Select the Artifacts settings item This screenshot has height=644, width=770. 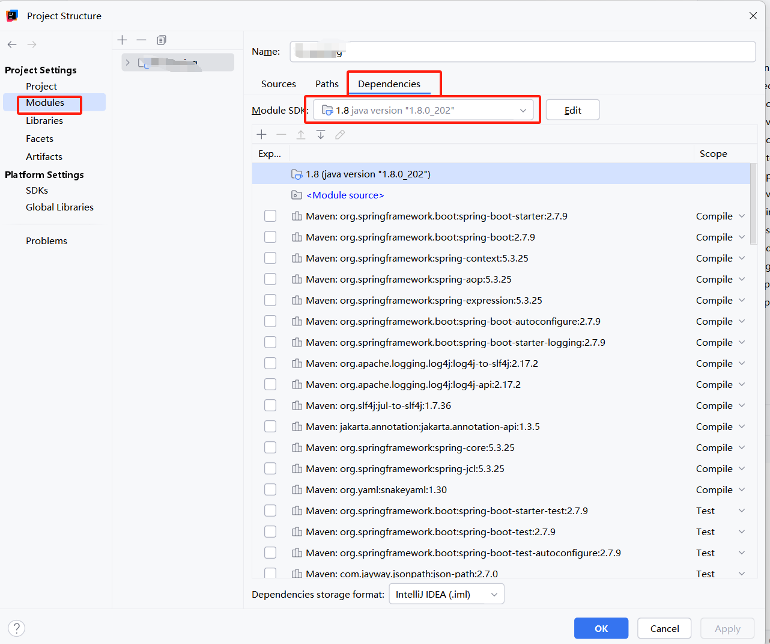point(44,156)
